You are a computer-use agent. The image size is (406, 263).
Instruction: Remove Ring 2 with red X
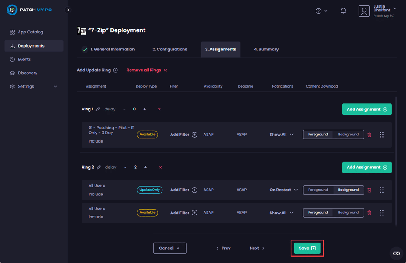(160, 168)
